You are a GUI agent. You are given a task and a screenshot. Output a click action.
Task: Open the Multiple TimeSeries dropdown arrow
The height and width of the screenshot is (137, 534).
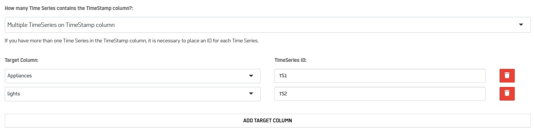[521, 25]
